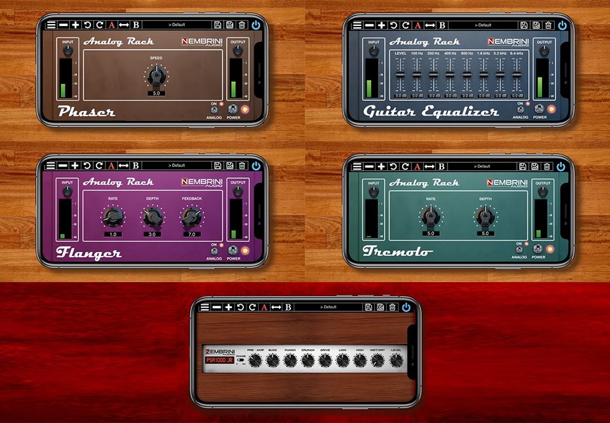Image resolution: width=610 pixels, height=423 pixels.
Task: Redo in the Phaser plugin toolbar
Action: coord(100,25)
